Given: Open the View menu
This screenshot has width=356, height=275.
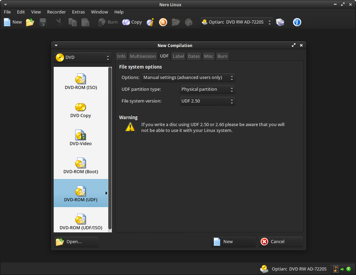Looking at the screenshot, I should coord(36,12).
